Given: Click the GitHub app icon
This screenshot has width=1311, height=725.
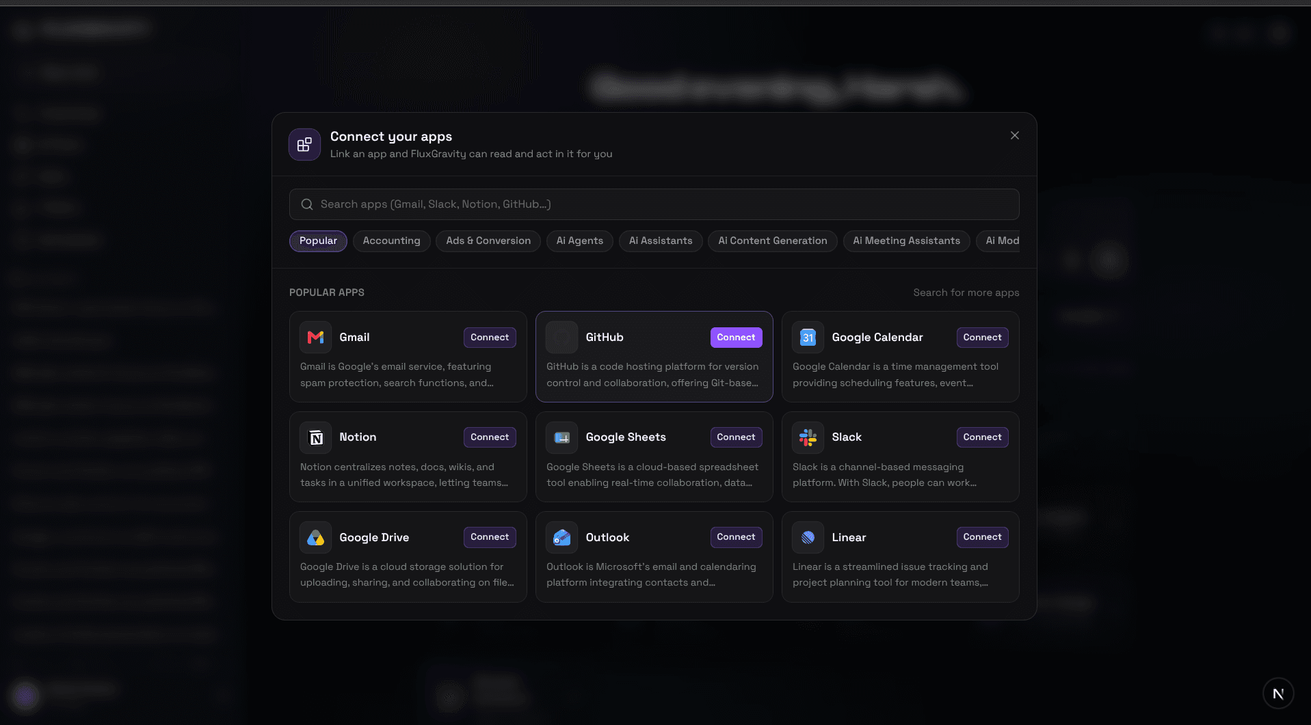Looking at the screenshot, I should (561, 338).
